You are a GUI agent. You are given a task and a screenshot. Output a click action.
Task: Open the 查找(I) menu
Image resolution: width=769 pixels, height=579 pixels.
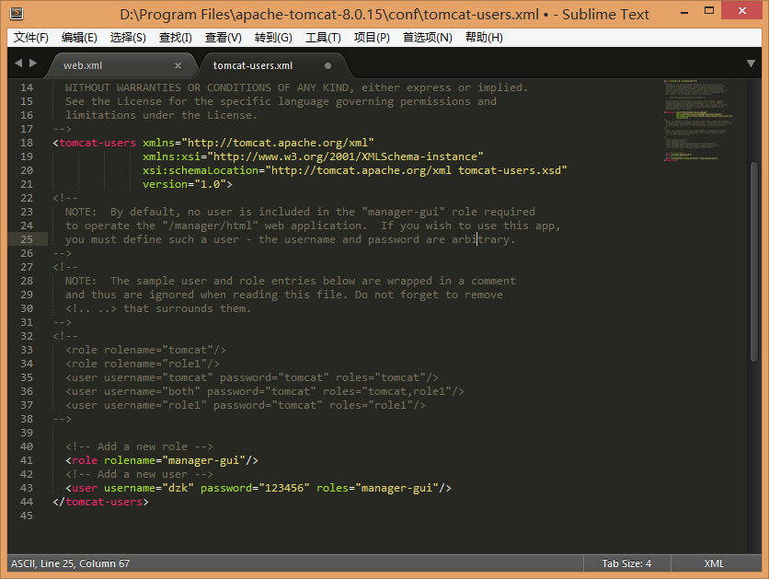175,38
